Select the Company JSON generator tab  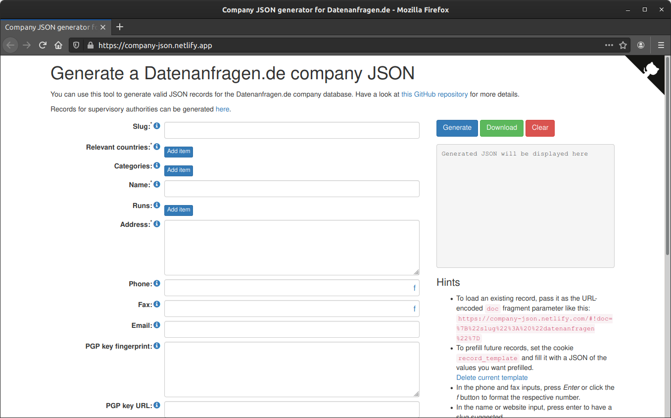(56, 27)
